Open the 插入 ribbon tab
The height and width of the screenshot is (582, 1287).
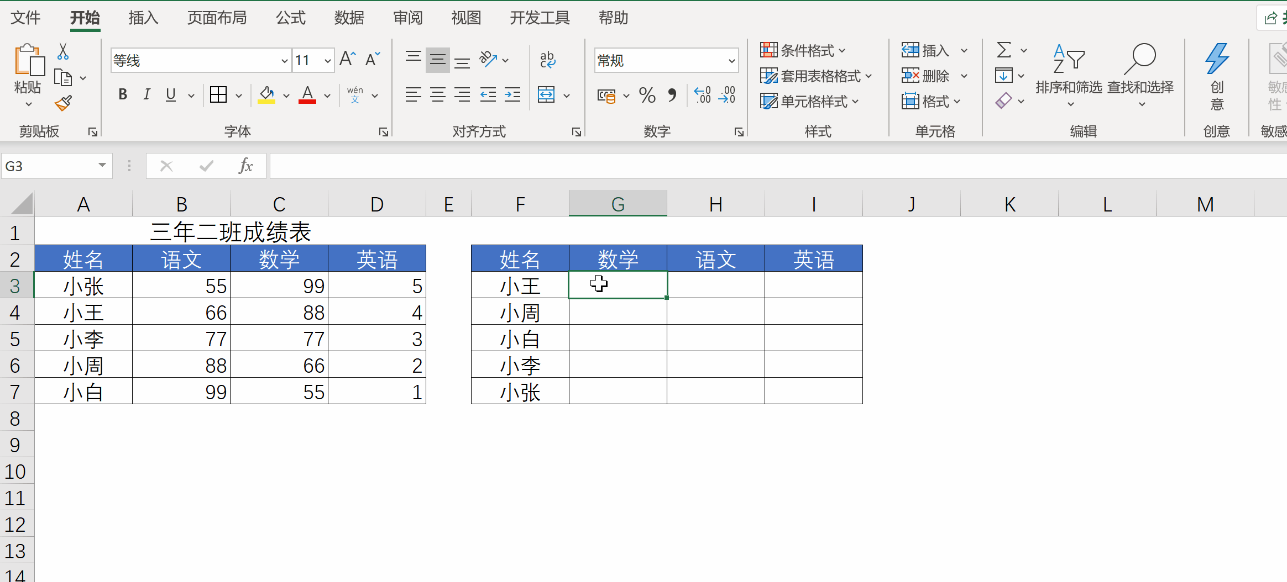pos(143,18)
